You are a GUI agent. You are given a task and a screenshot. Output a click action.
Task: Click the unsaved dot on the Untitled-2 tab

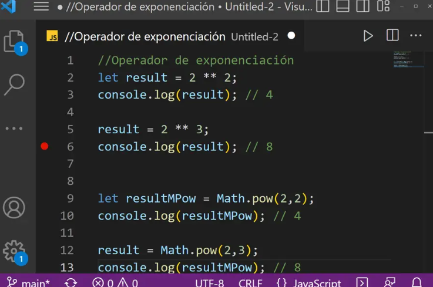291,36
